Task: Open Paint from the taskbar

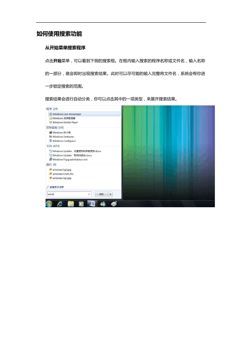Action: tap(114, 204)
